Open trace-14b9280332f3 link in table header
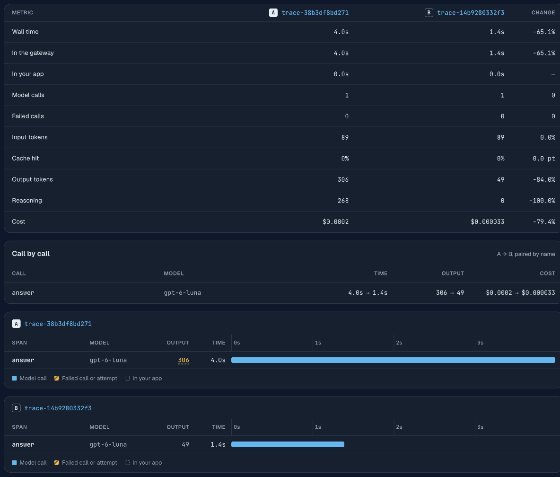This screenshot has width=560, height=477. (470, 13)
